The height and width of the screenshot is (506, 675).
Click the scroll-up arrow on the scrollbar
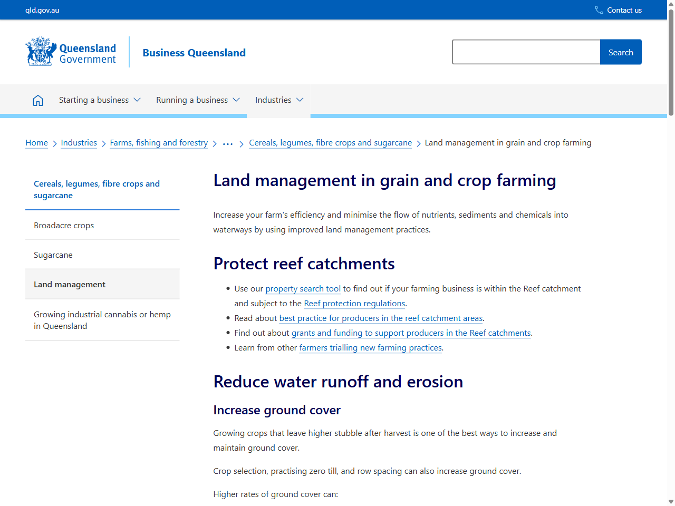click(670, 4)
